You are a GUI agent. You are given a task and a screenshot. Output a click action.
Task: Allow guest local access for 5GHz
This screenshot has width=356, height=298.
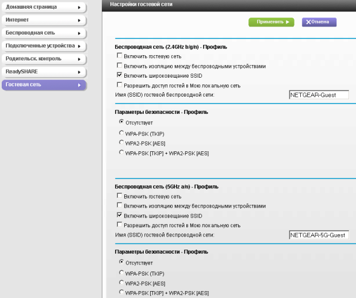coord(120,224)
